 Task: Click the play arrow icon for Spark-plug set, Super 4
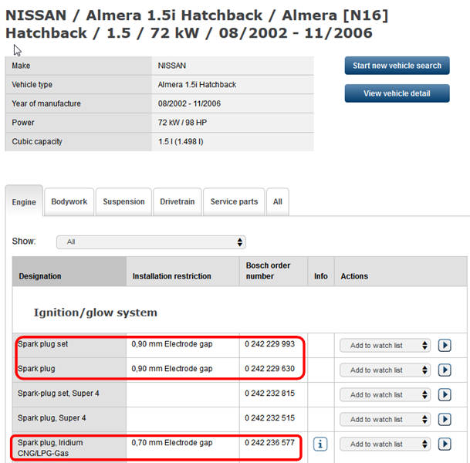click(x=445, y=394)
